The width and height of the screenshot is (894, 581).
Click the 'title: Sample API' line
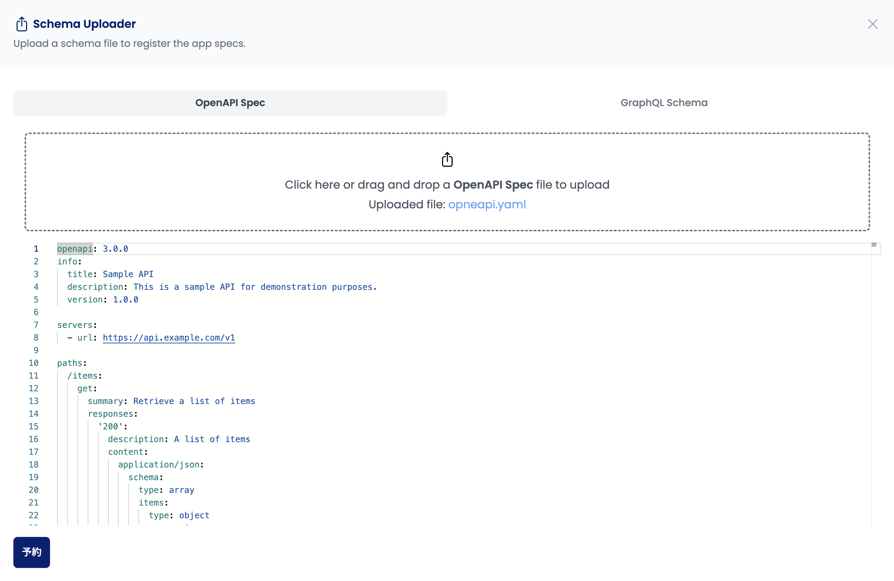[x=110, y=274]
